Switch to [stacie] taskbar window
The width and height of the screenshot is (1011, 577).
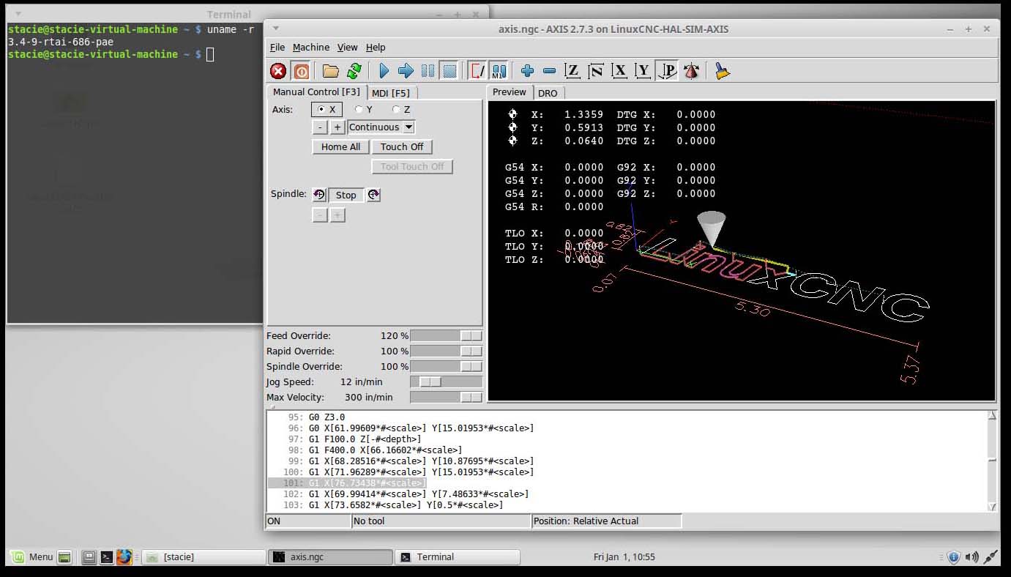pyautogui.click(x=204, y=557)
